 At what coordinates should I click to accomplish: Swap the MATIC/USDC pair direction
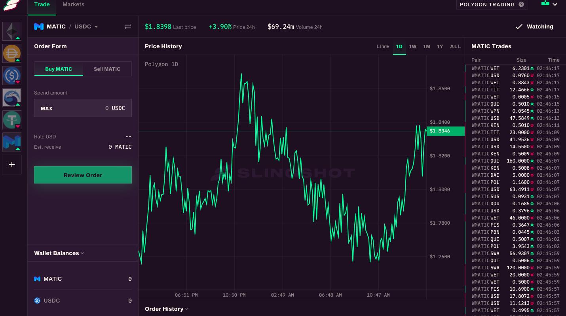pos(127,26)
